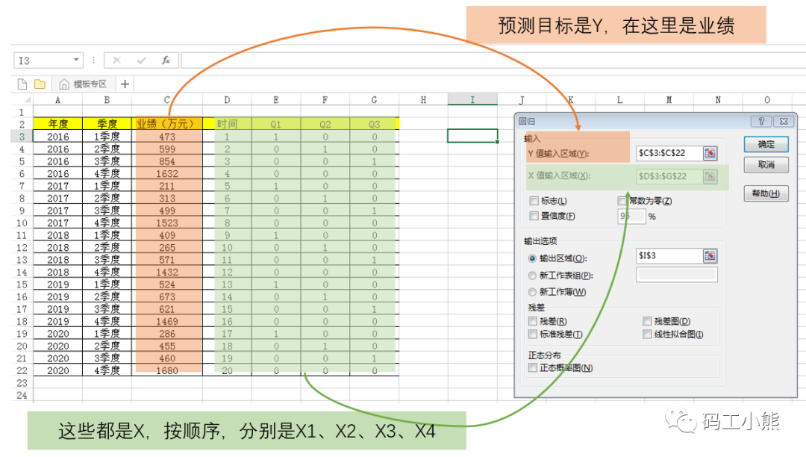The width and height of the screenshot is (806, 457).
Task: Check the 置信度 option
Action: click(533, 214)
